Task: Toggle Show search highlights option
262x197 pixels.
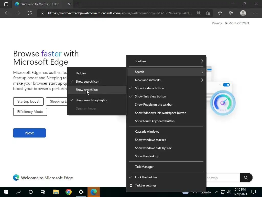Action: click(97, 100)
